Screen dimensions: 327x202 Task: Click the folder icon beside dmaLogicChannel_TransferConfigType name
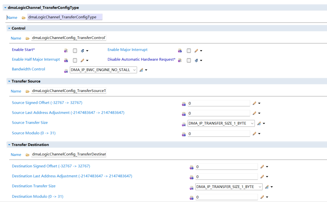pyautogui.click(x=24, y=18)
